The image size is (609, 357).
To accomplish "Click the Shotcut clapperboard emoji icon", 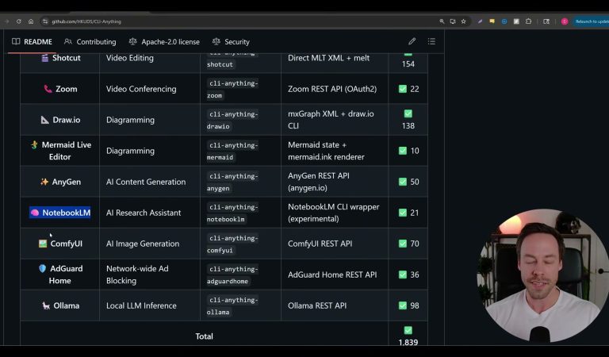I will tap(44, 58).
